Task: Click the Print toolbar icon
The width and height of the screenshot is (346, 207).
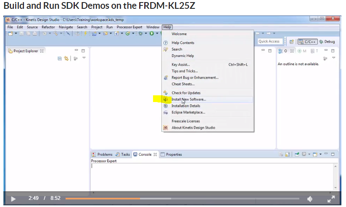Action: coord(35,34)
